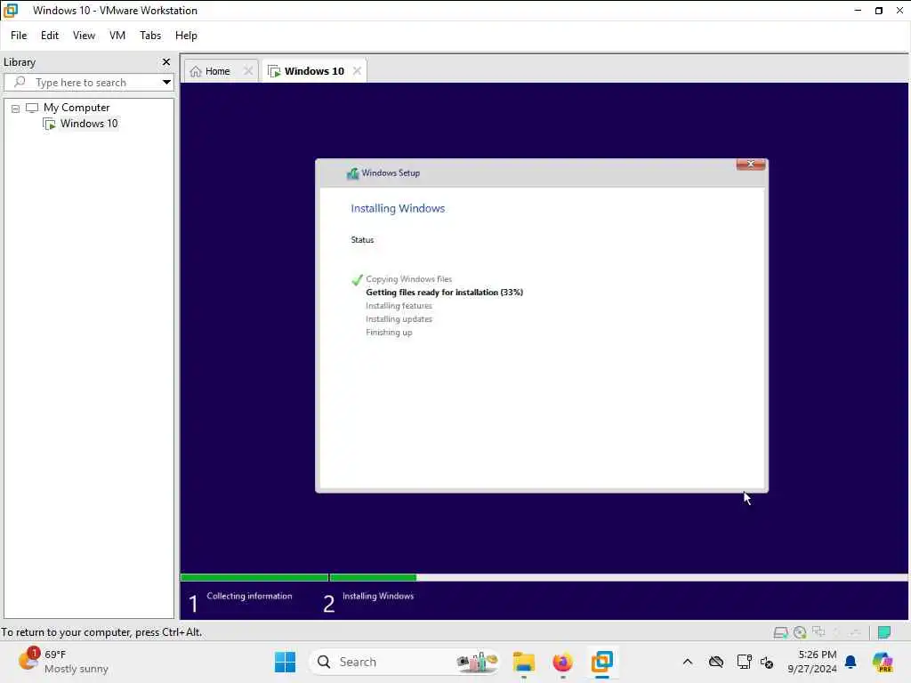Click the greyed sound device status icon

pos(855,632)
